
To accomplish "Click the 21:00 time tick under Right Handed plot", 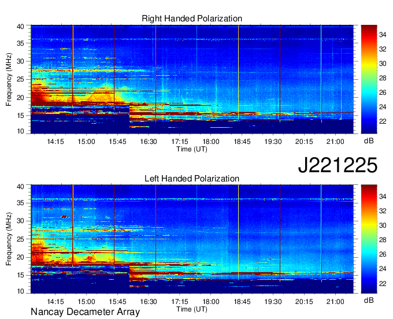I will click(x=335, y=142).
